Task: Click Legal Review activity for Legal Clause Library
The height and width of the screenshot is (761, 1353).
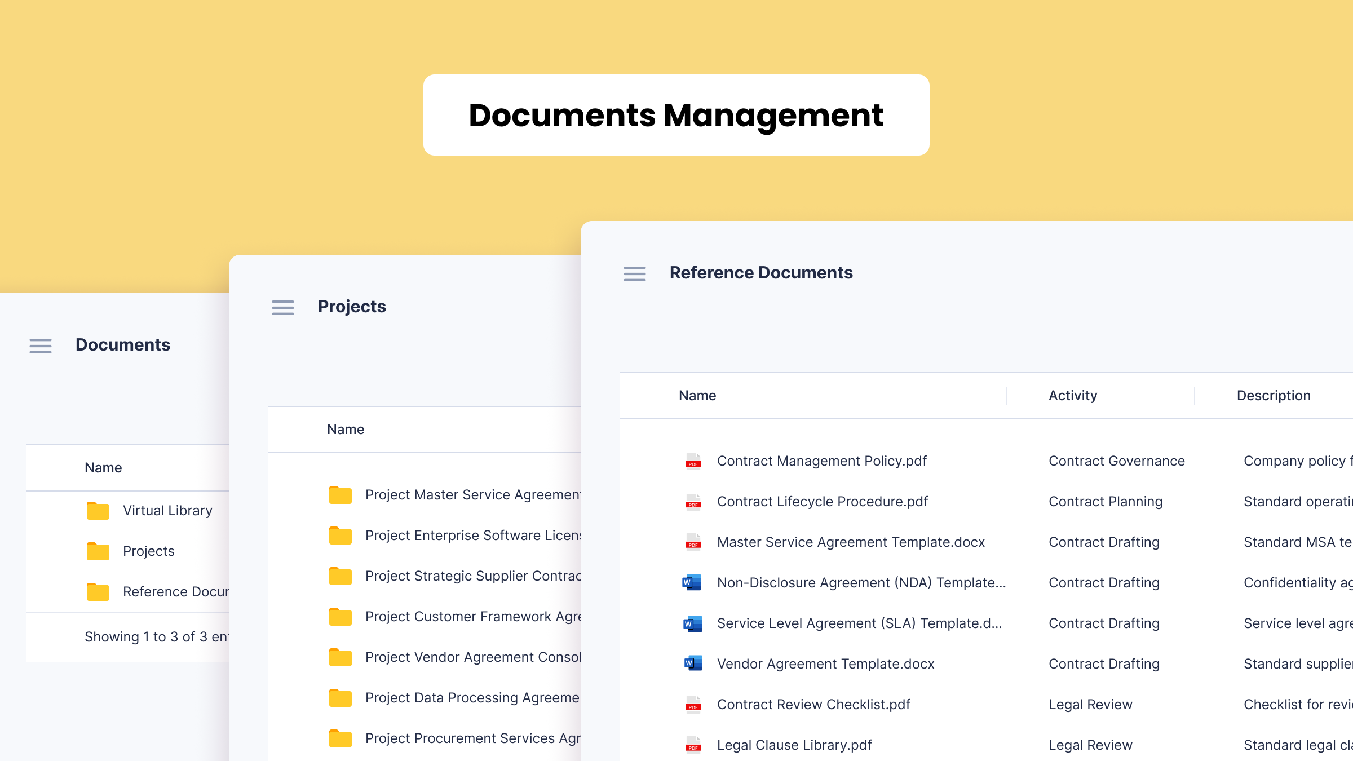Action: (1090, 745)
